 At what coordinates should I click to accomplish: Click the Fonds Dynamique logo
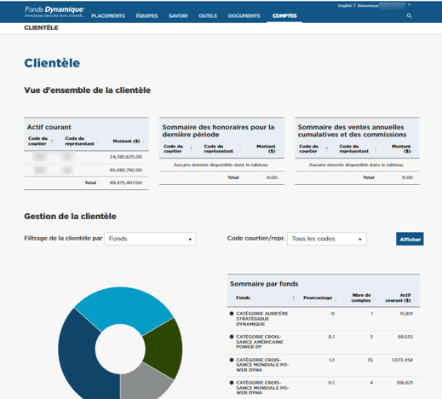pos(54,12)
